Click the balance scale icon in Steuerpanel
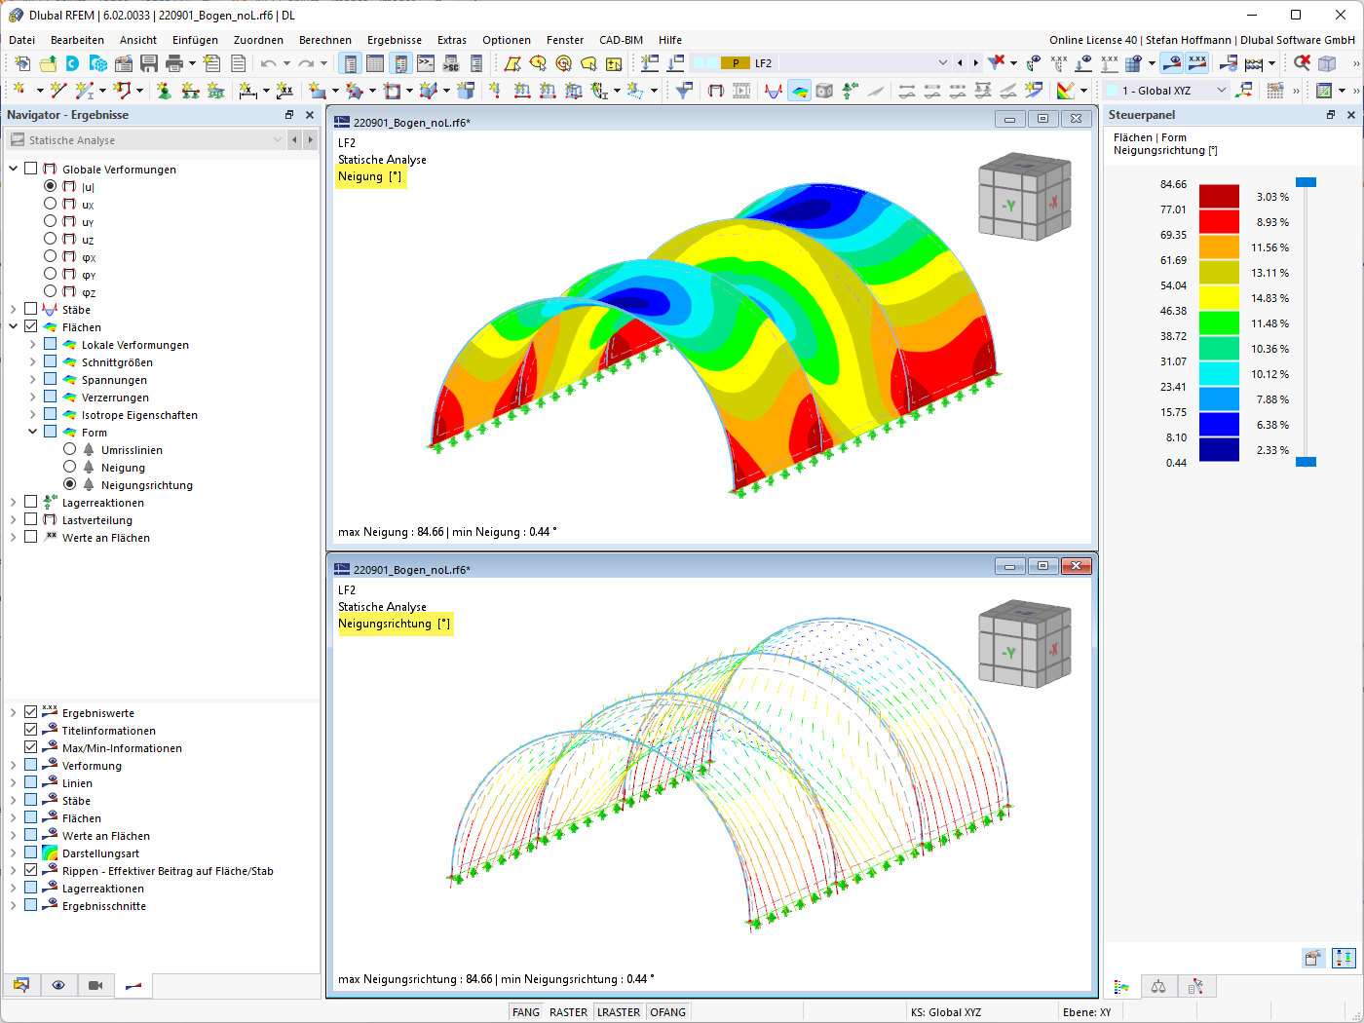Image resolution: width=1364 pixels, height=1023 pixels. pyautogui.click(x=1158, y=987)
